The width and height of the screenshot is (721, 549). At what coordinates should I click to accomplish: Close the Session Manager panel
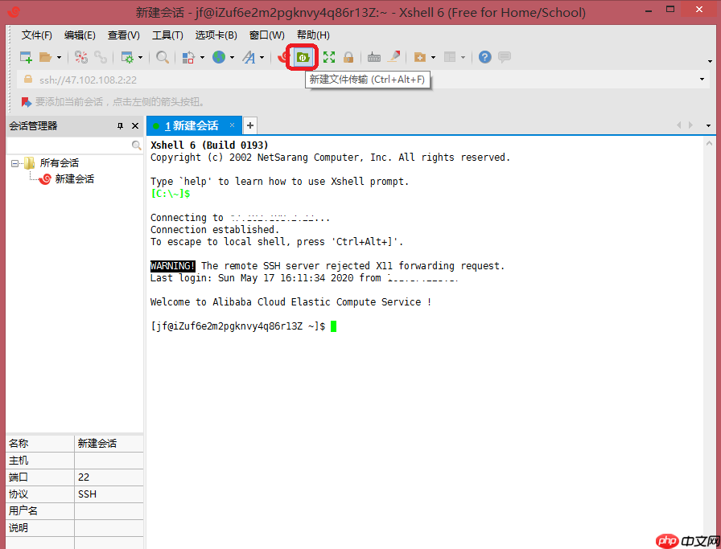[135, 126]
